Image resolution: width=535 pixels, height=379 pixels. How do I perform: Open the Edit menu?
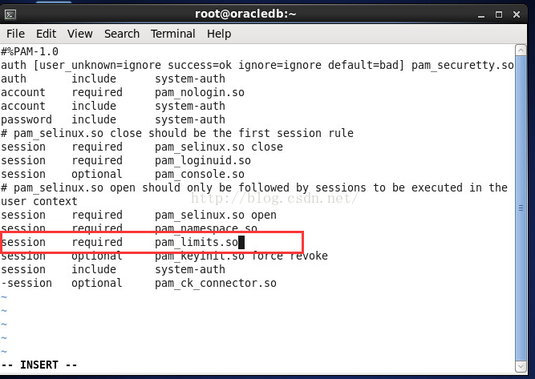click(46, 34)
